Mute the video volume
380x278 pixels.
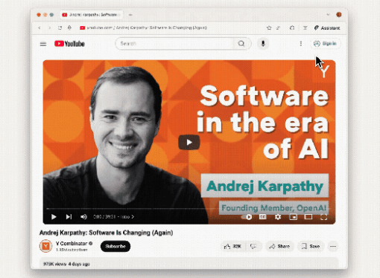[83, 217]
